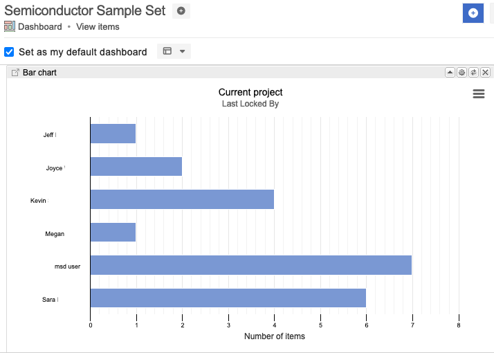Toggle Set as my default dashboard checkbox

pos(10,52)
